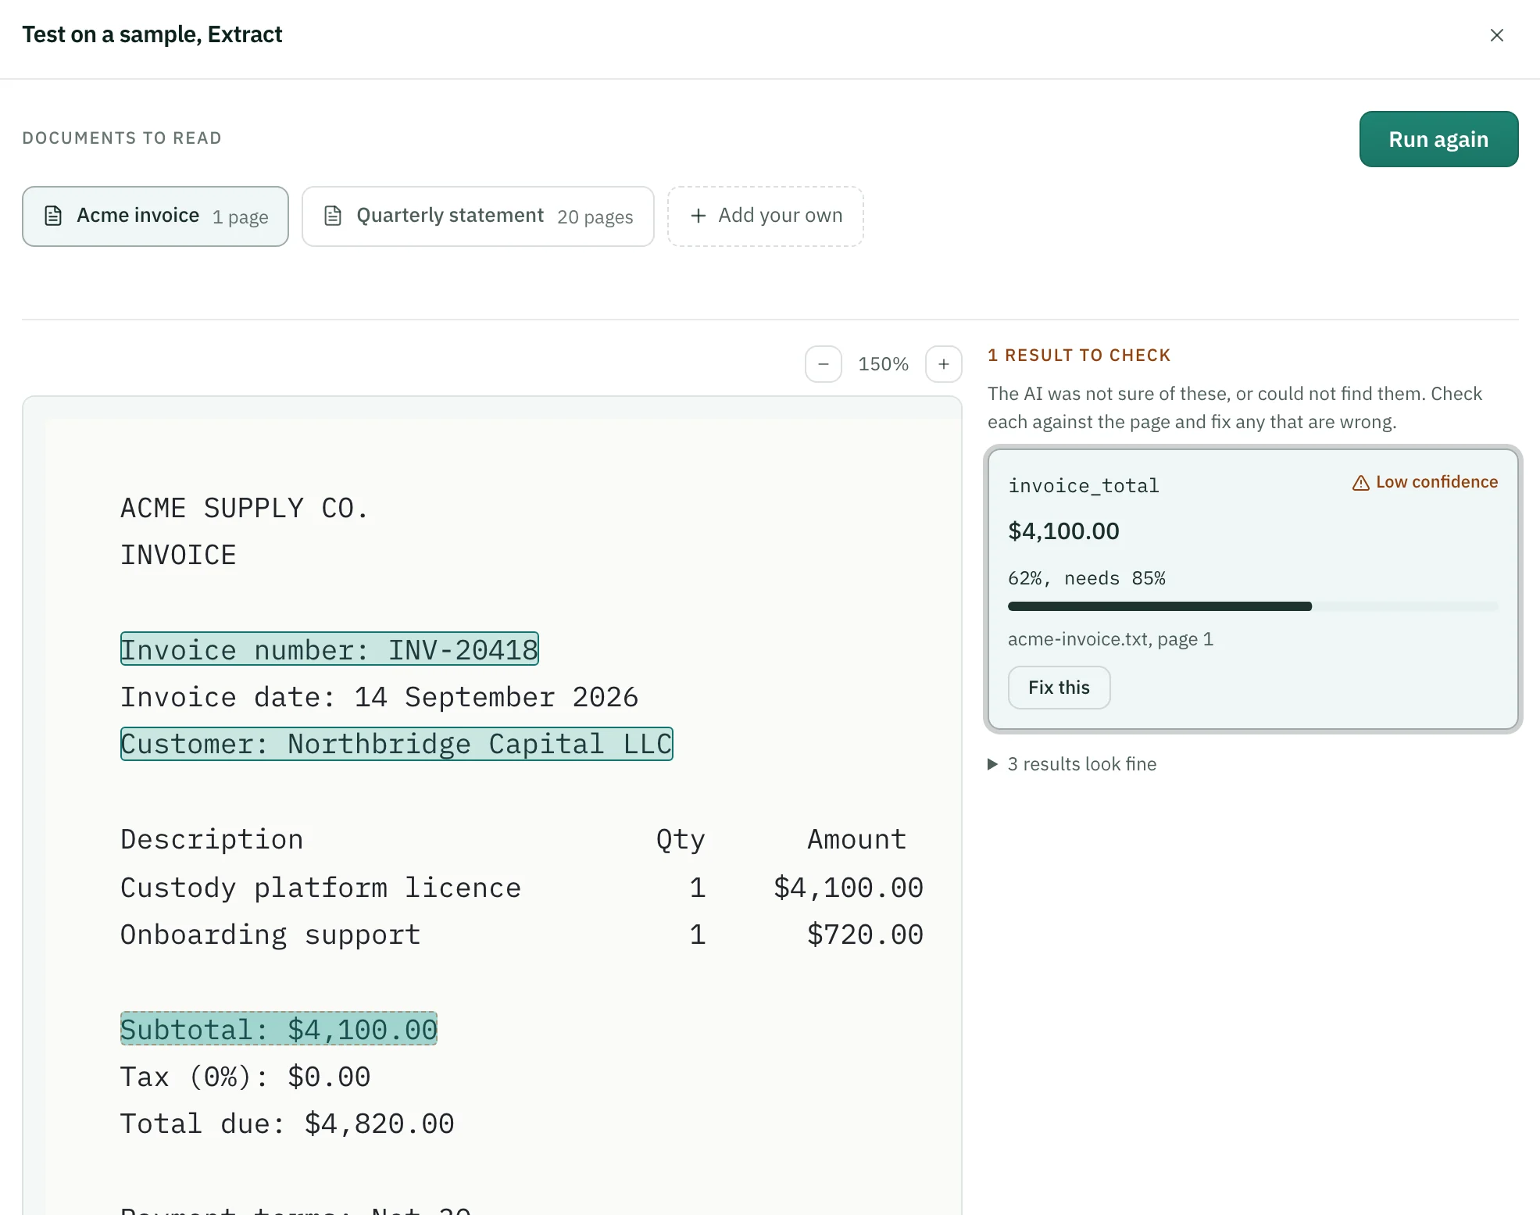
Task: Click the highlighted Customer Northbridge Capital LLC
Action: pyautogui.click(x=397, y=744)
